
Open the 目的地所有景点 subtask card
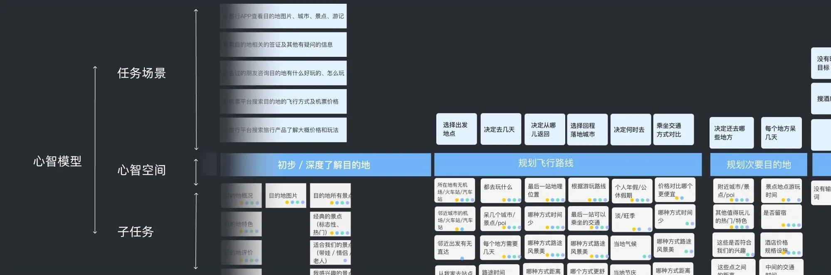pyautogui.click(x=330, y=195)
